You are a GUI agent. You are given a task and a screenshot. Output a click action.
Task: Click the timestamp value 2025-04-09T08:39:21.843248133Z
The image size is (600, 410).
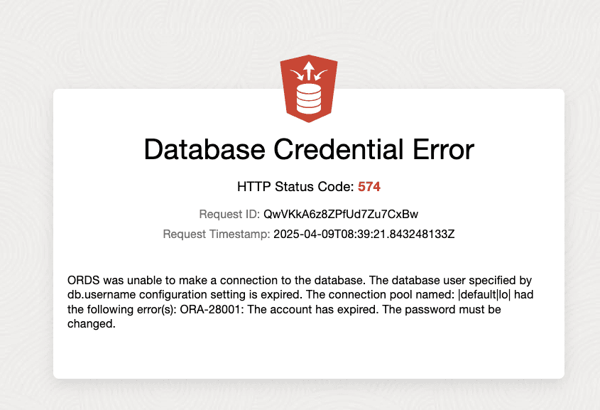point(364,234)
